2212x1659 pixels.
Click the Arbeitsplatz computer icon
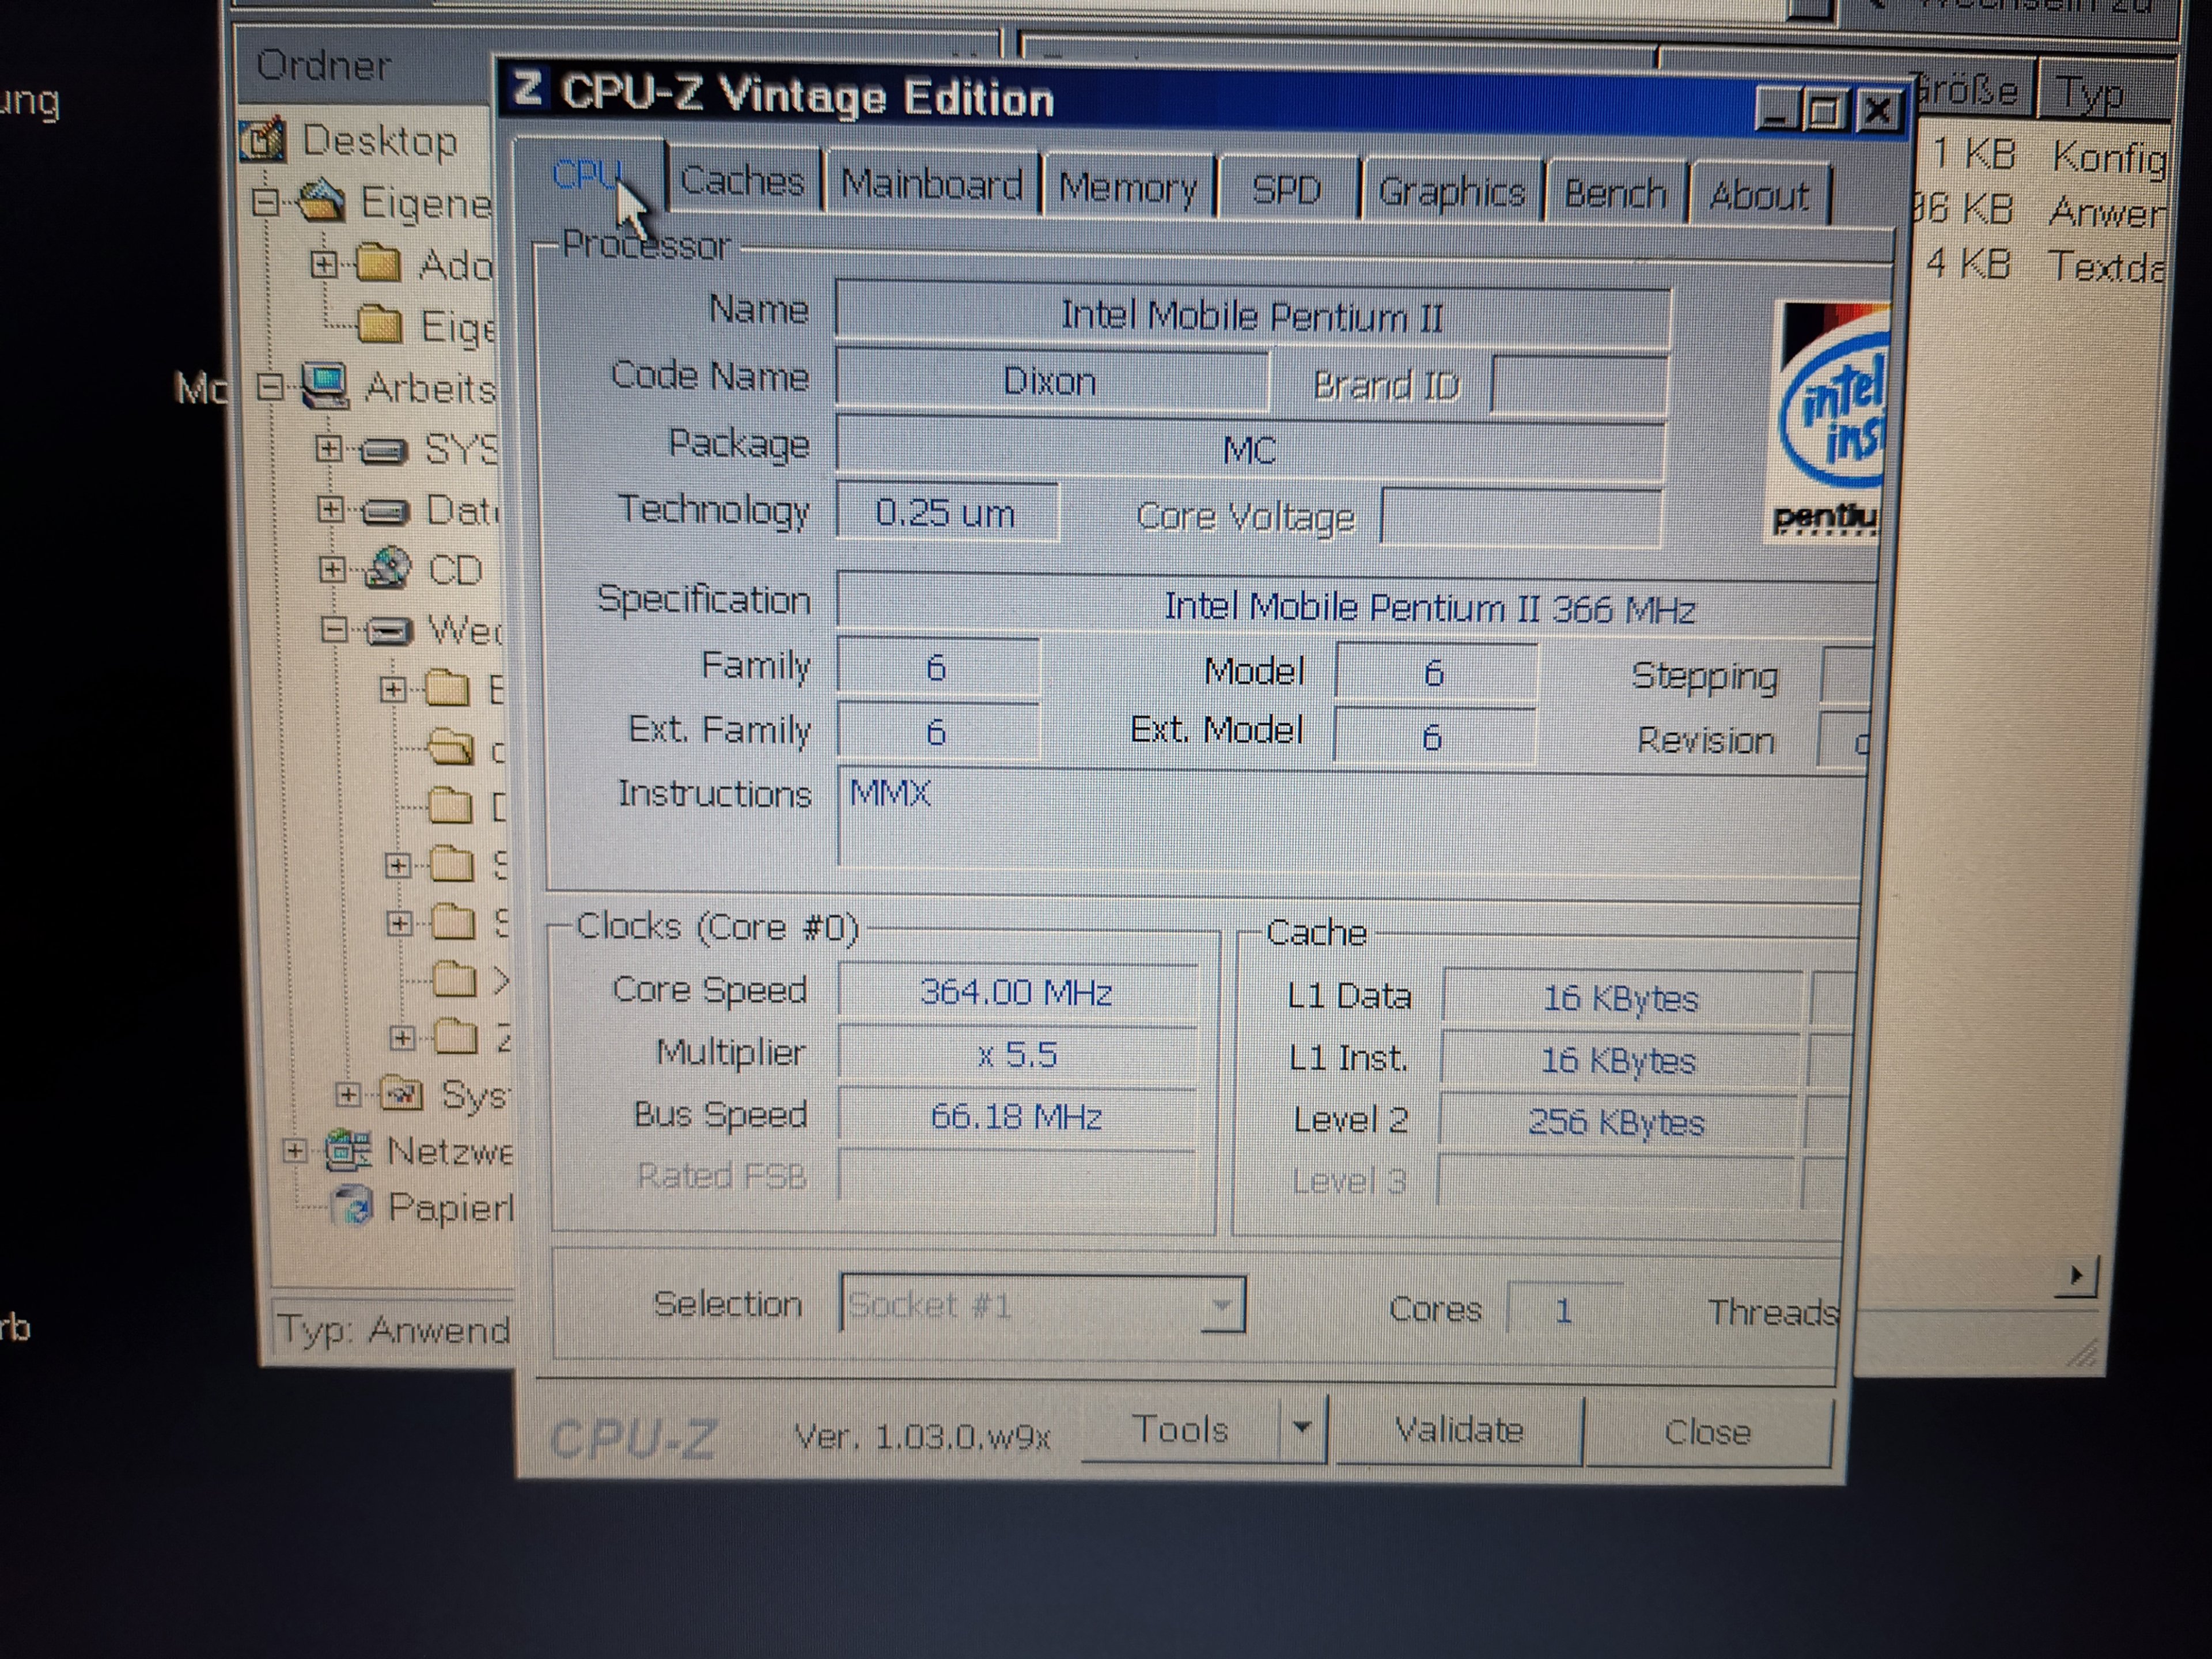coord(325,386)
